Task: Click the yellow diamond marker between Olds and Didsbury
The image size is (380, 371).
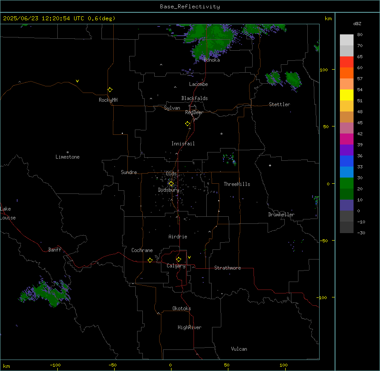Action: click(x=171, y=184)
